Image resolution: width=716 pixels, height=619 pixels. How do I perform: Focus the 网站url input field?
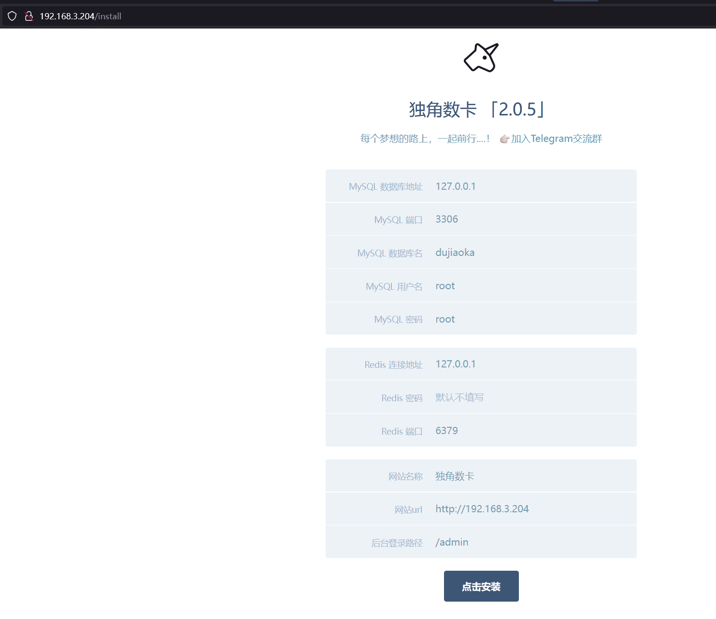click(x=531, y=509)
